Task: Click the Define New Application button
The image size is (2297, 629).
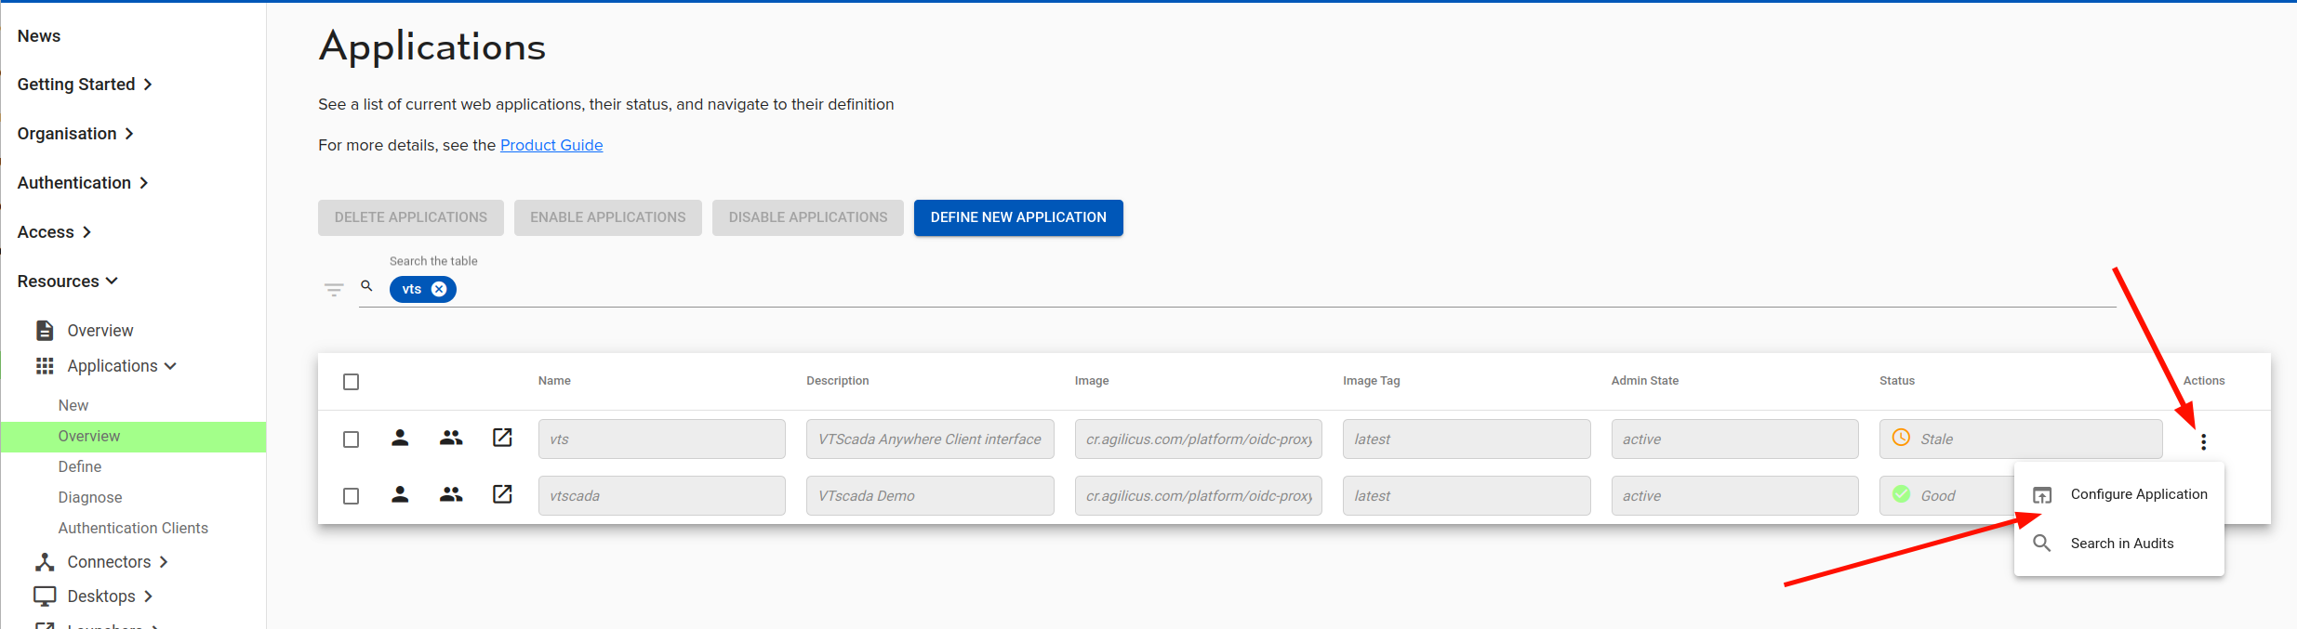Action: [x=1018, y=217]
